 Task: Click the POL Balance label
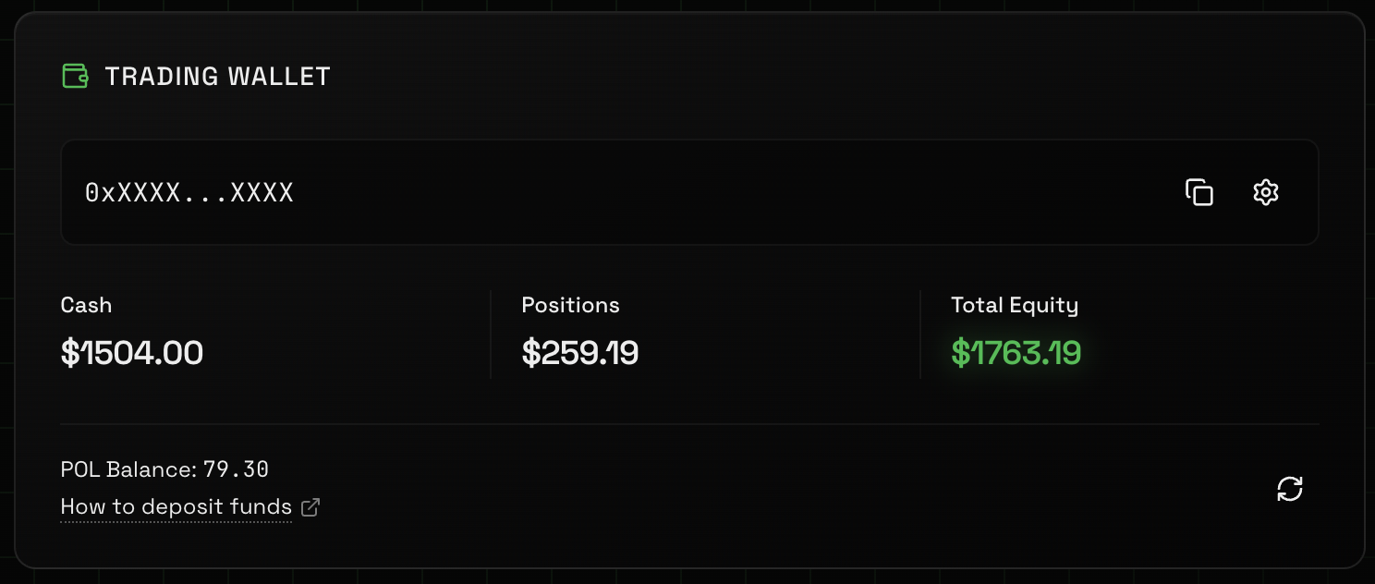pyautogui.click(x=128, y=469)
